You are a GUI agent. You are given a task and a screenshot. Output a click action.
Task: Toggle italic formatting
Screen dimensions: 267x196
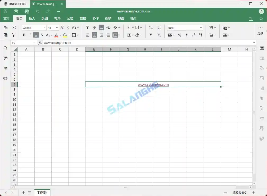(30, 35)
